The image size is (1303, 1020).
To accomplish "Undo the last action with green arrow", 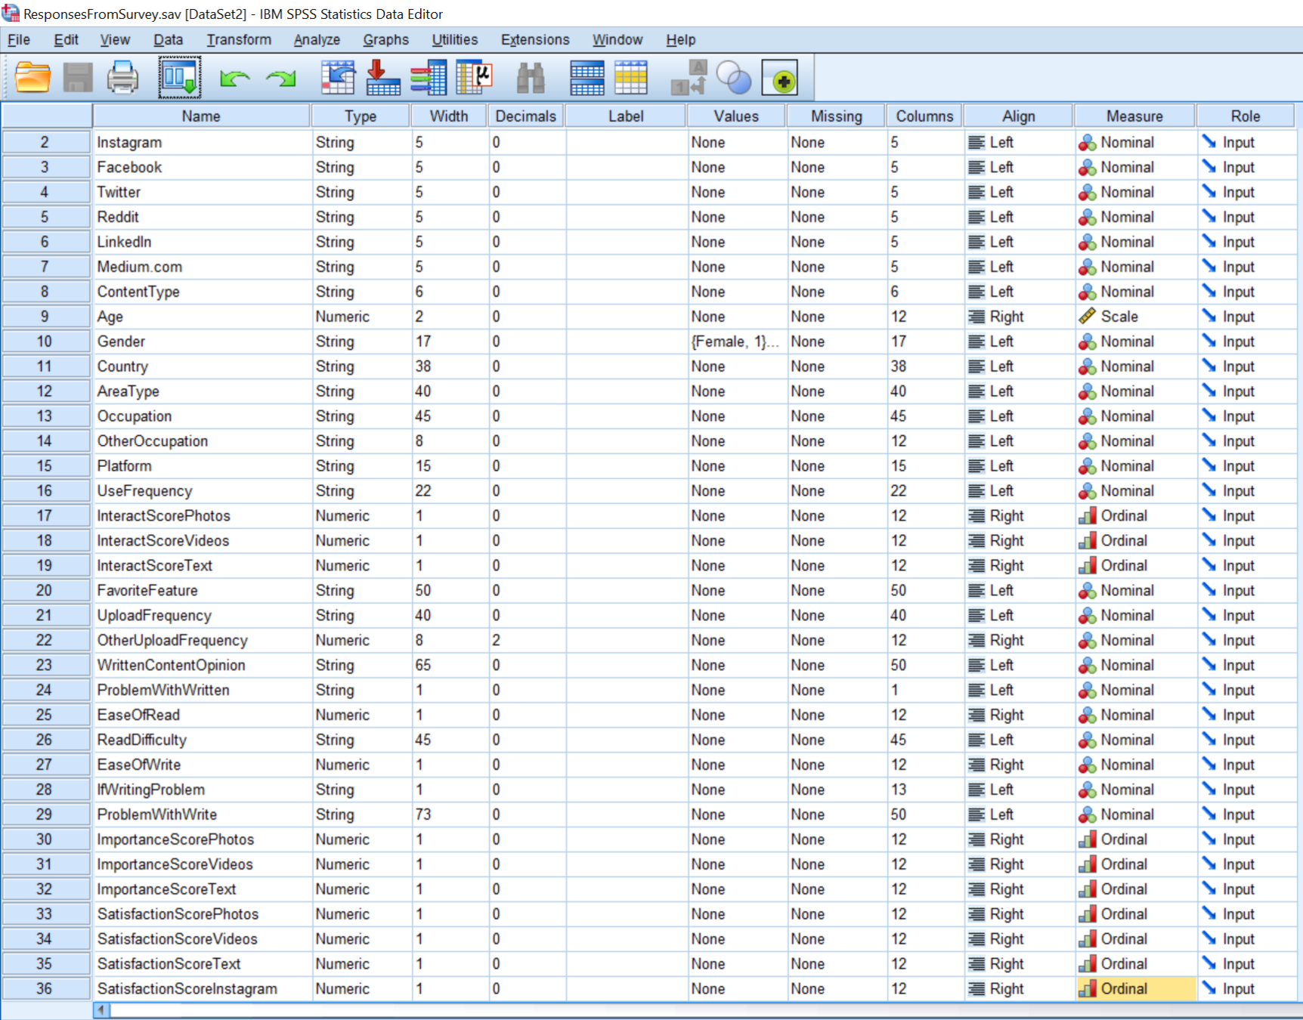I will (x=235, y=78).
